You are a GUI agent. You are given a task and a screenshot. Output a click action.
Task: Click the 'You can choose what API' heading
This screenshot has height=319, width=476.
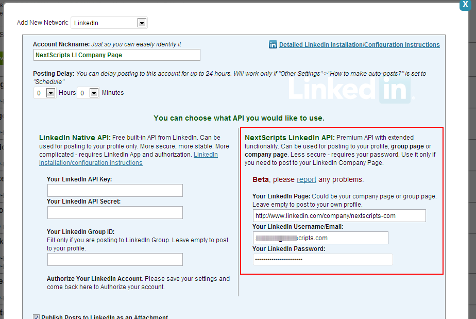[239, 118]
